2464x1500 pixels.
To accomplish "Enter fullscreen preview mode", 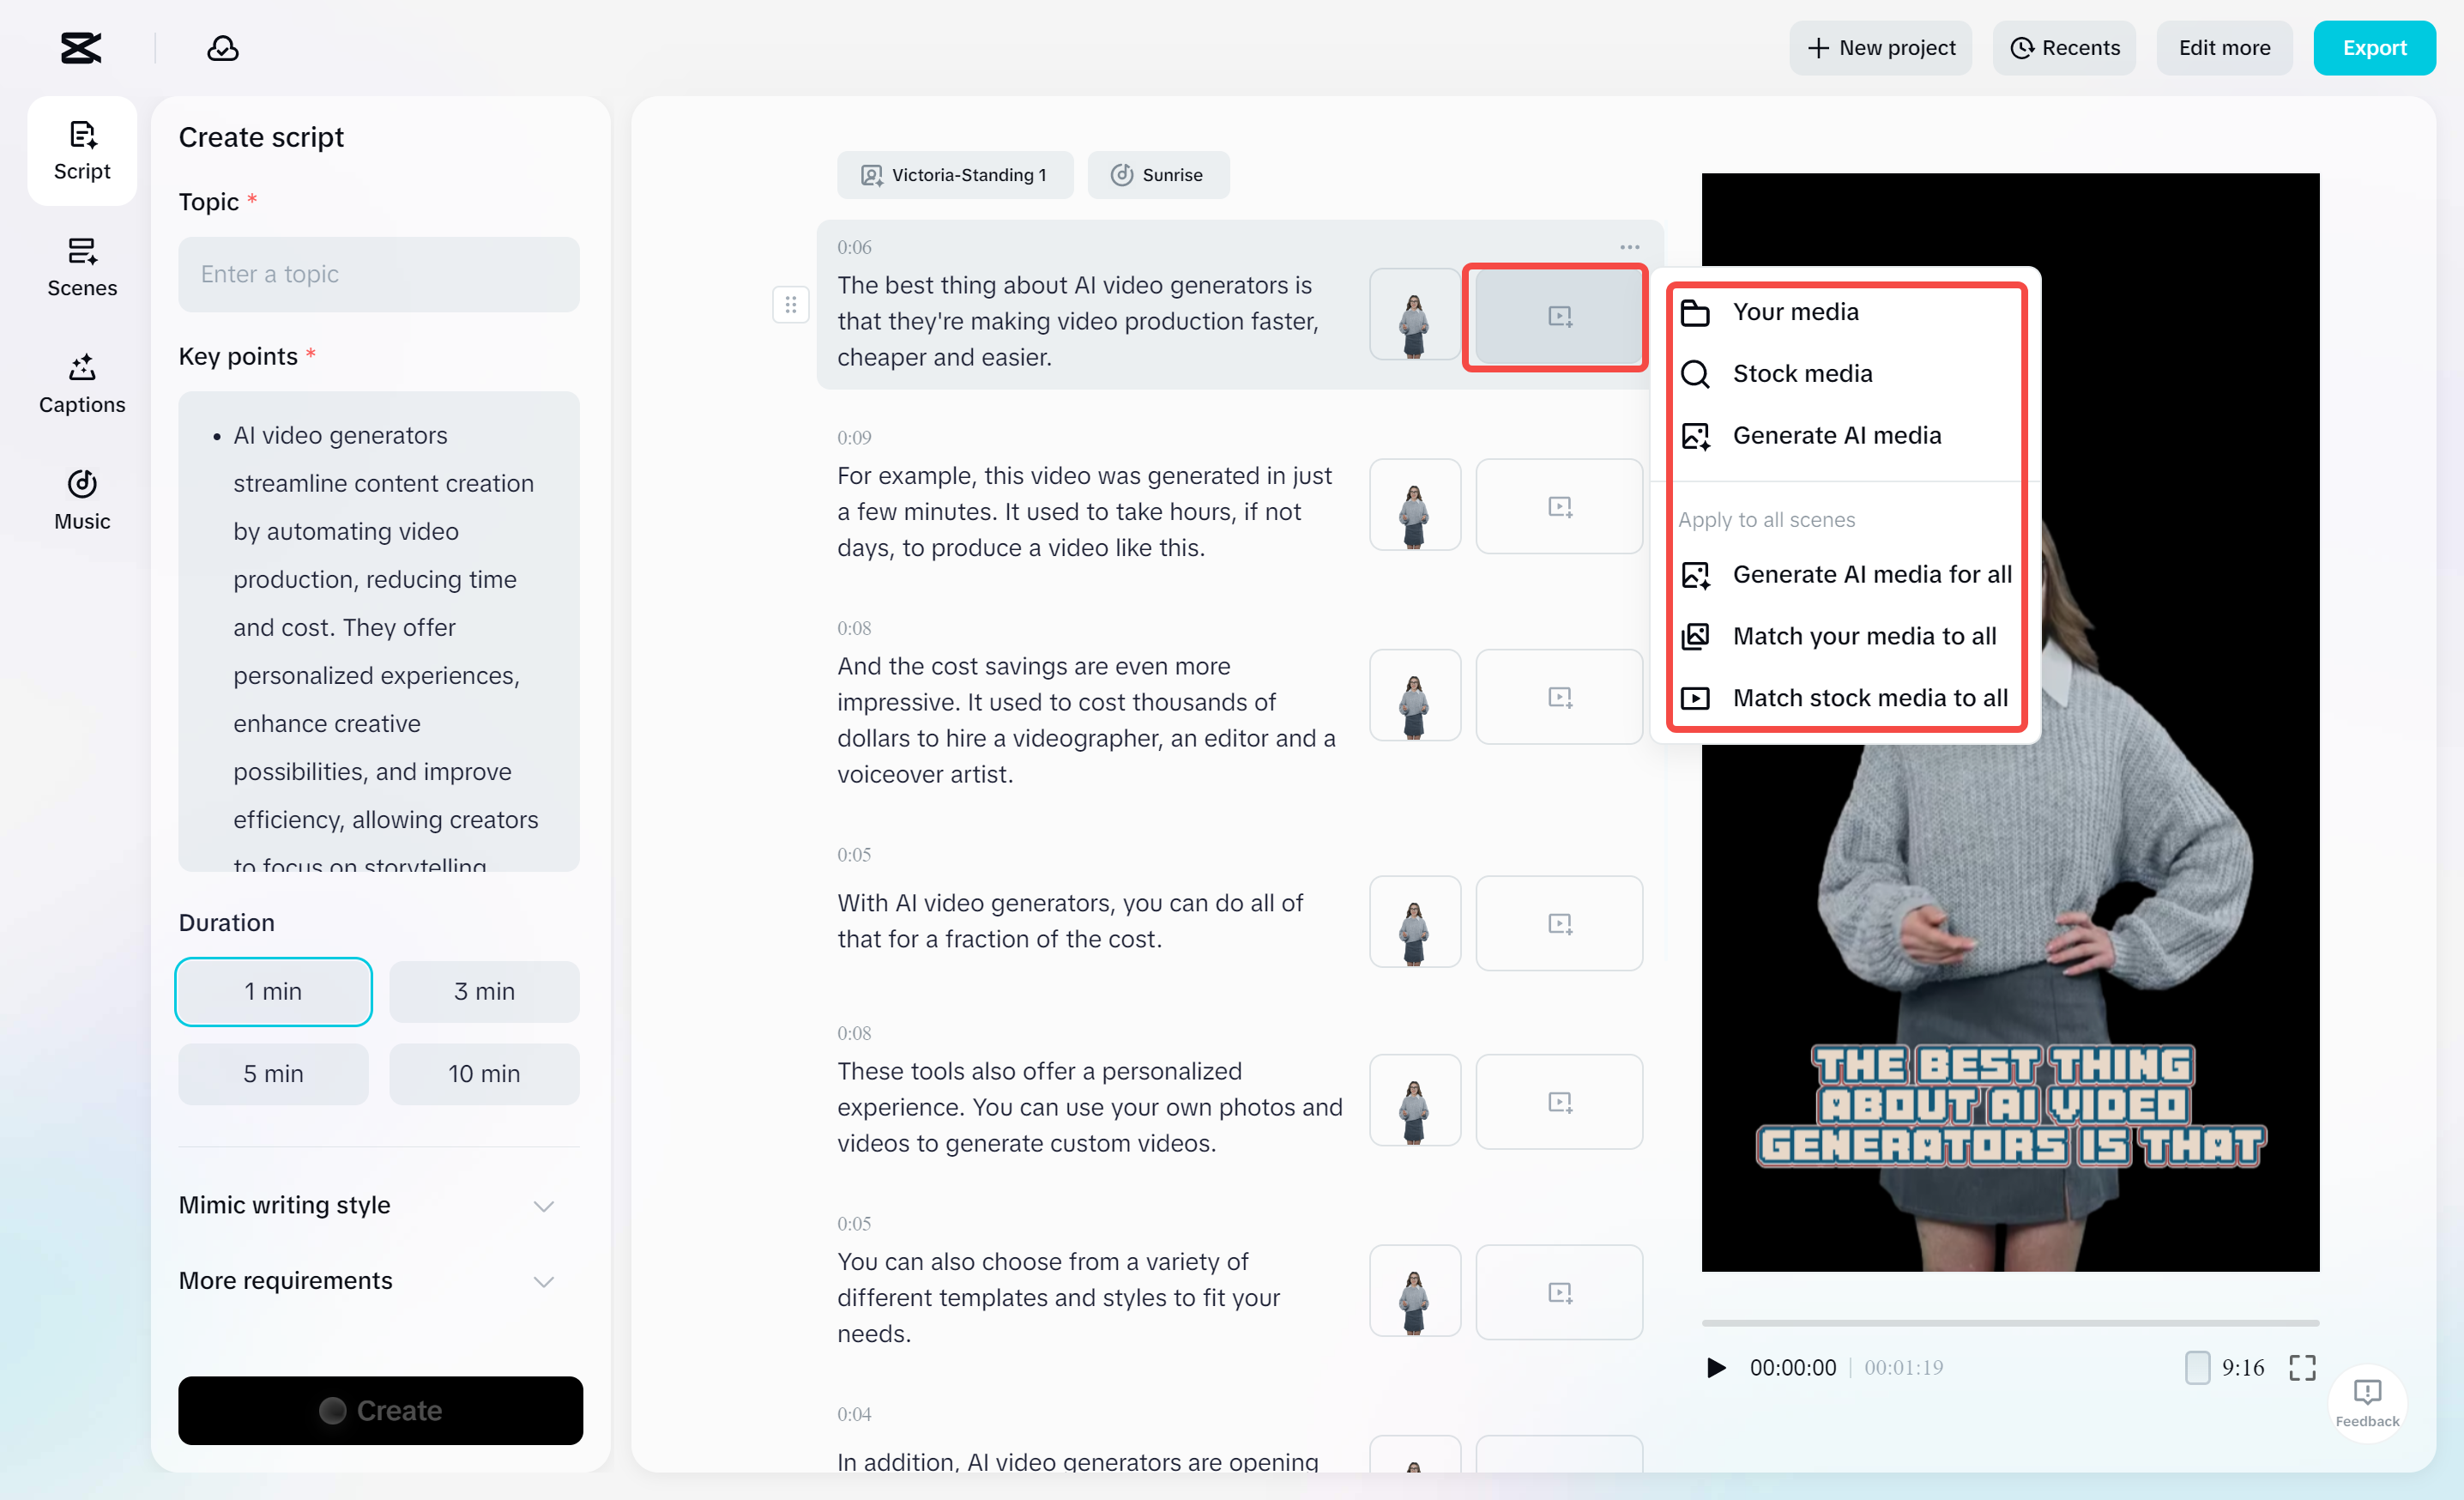I will tap(2302, 1367).
